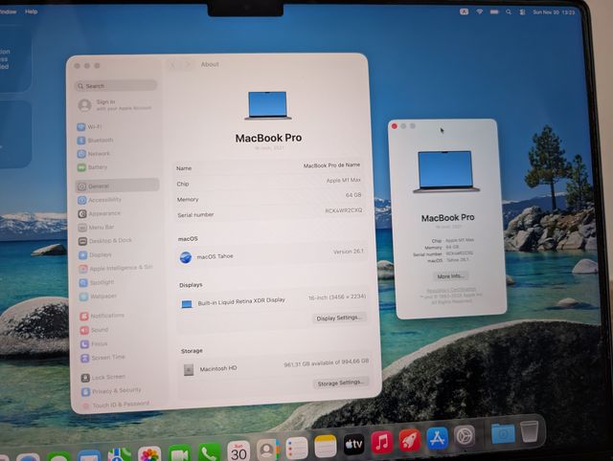Select Network in the settings sidebar

94,154
